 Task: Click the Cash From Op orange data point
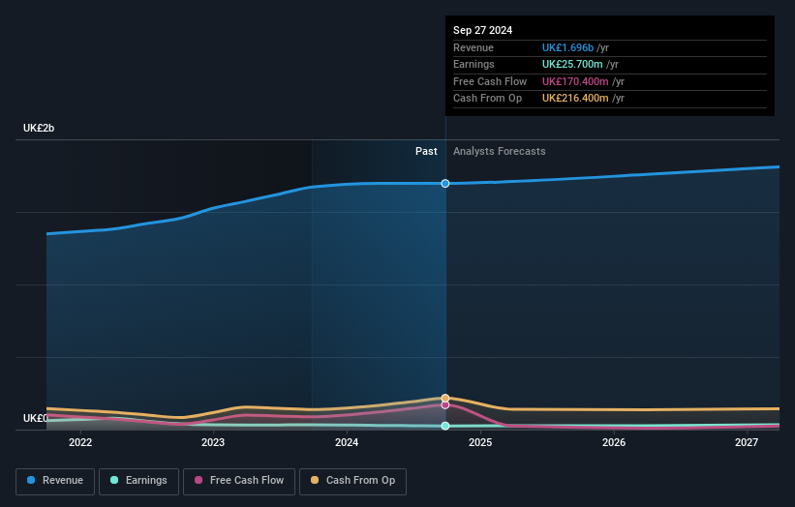click(x=445, y=398)
